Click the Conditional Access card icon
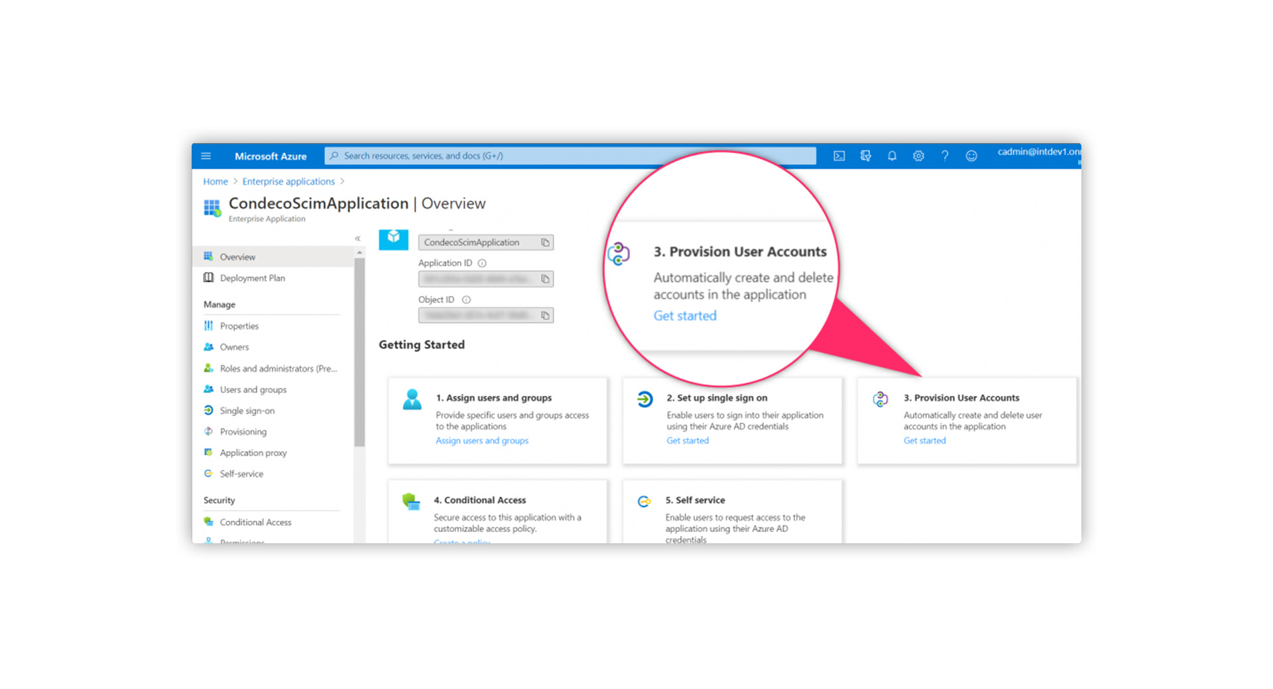 click(x=411, y=502)
